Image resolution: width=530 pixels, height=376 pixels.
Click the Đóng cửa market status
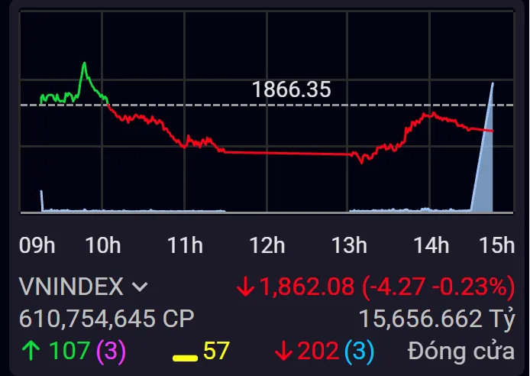click(x=461, y=351)
